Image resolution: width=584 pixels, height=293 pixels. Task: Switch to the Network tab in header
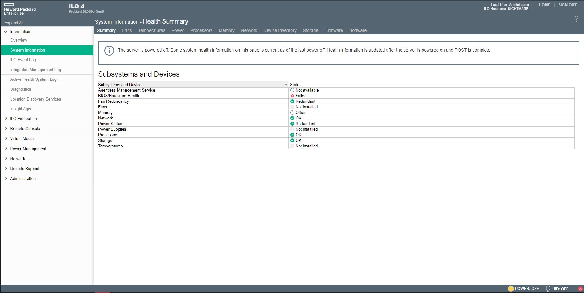pos(249,30)
